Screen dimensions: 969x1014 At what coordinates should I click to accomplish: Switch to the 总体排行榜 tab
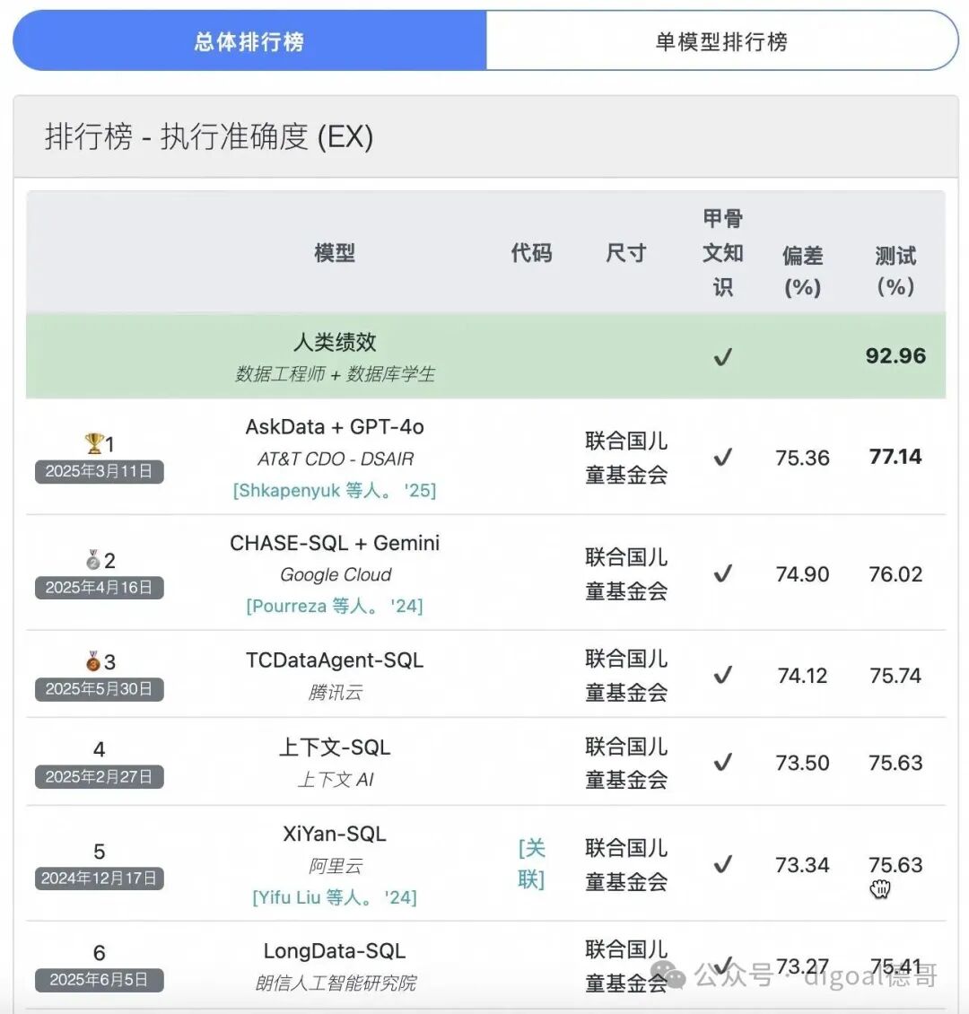click(249, 40)
